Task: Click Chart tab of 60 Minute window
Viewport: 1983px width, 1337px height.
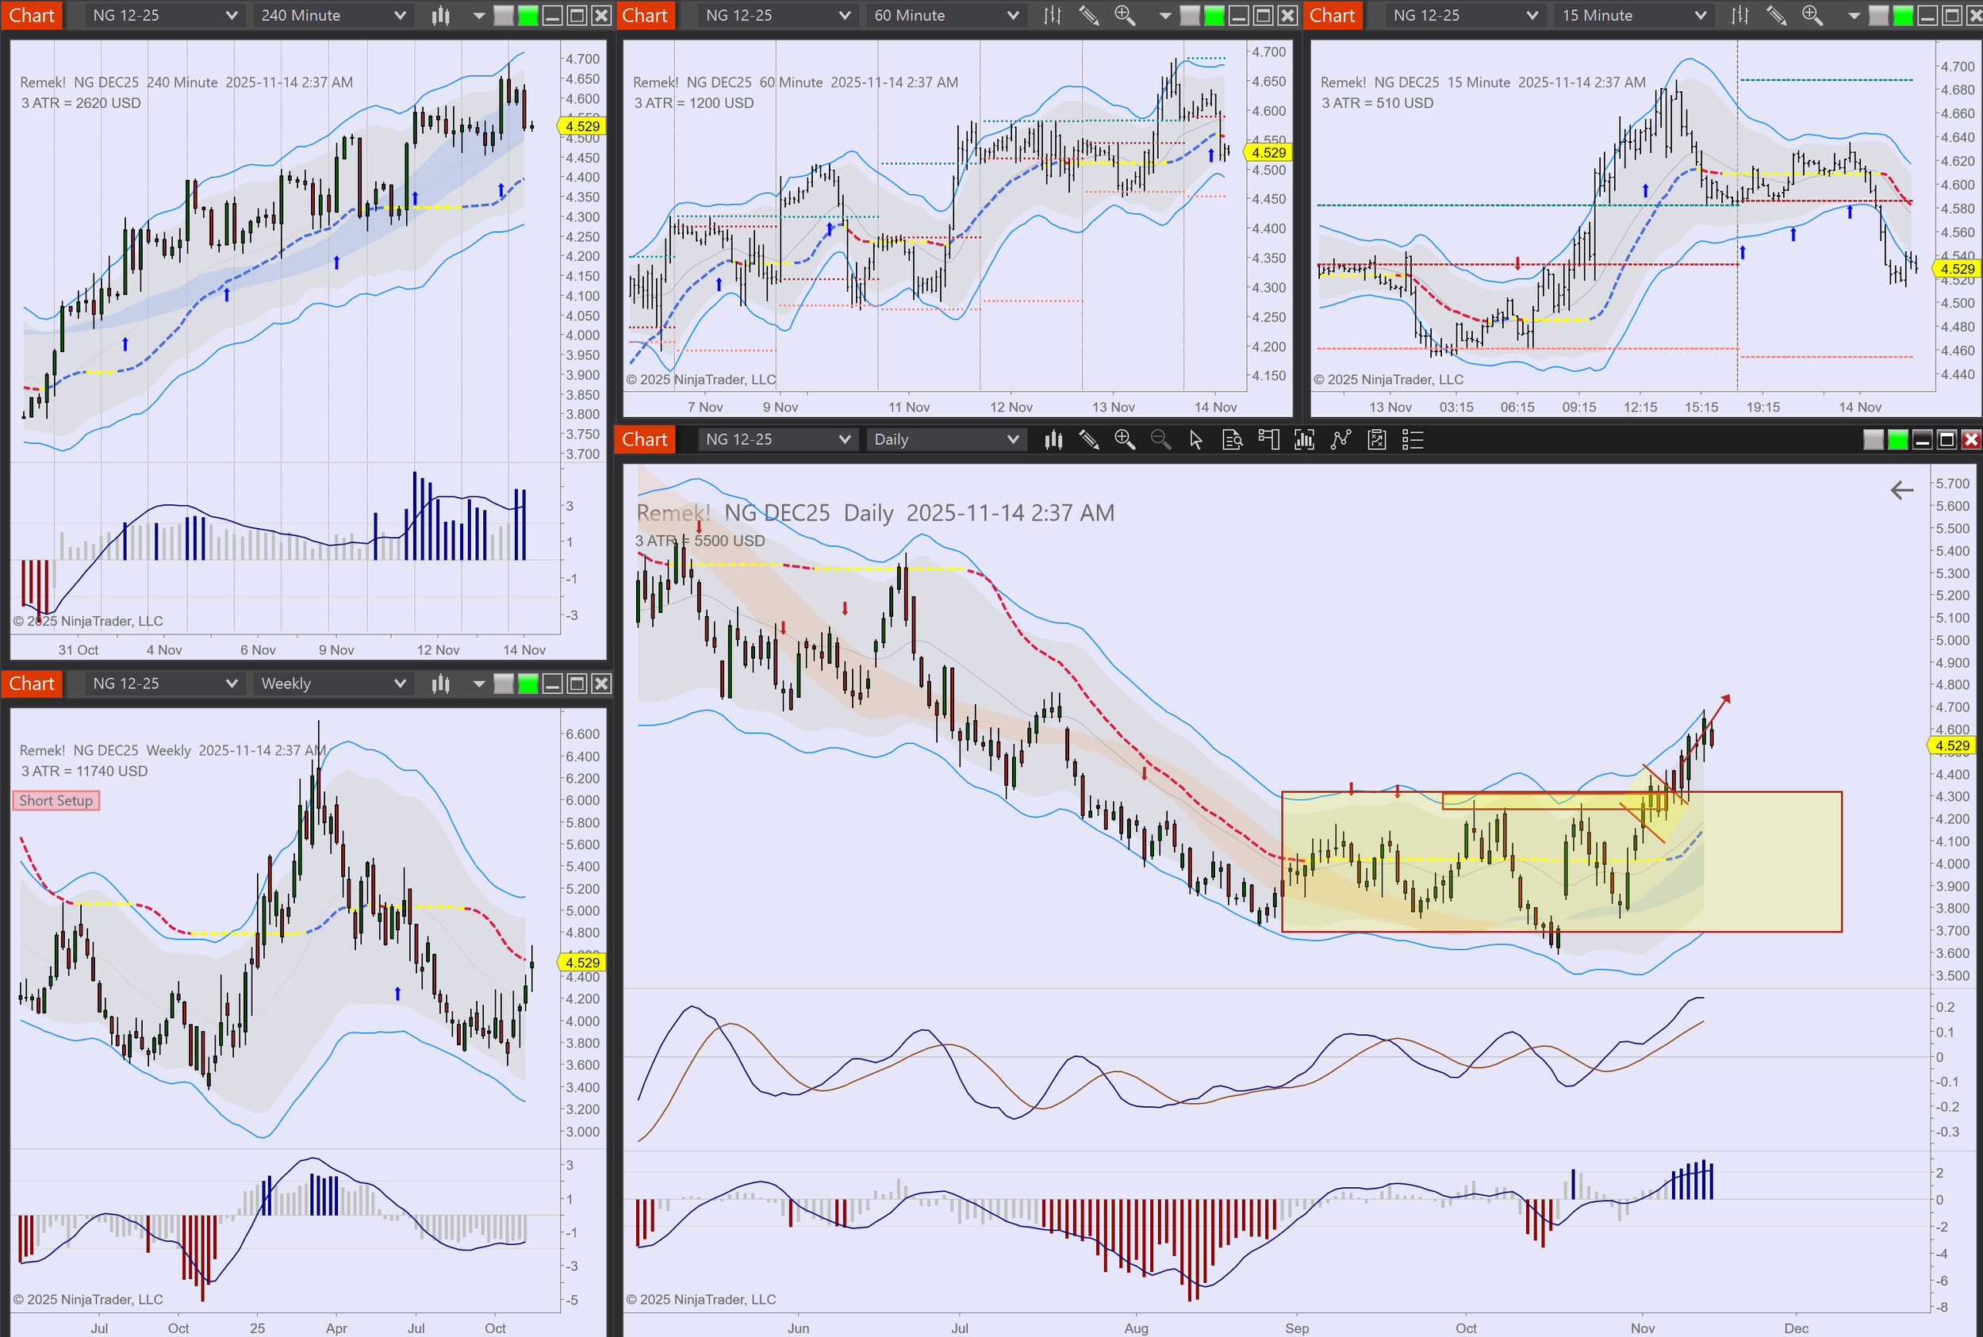Action: coord(644,15)
